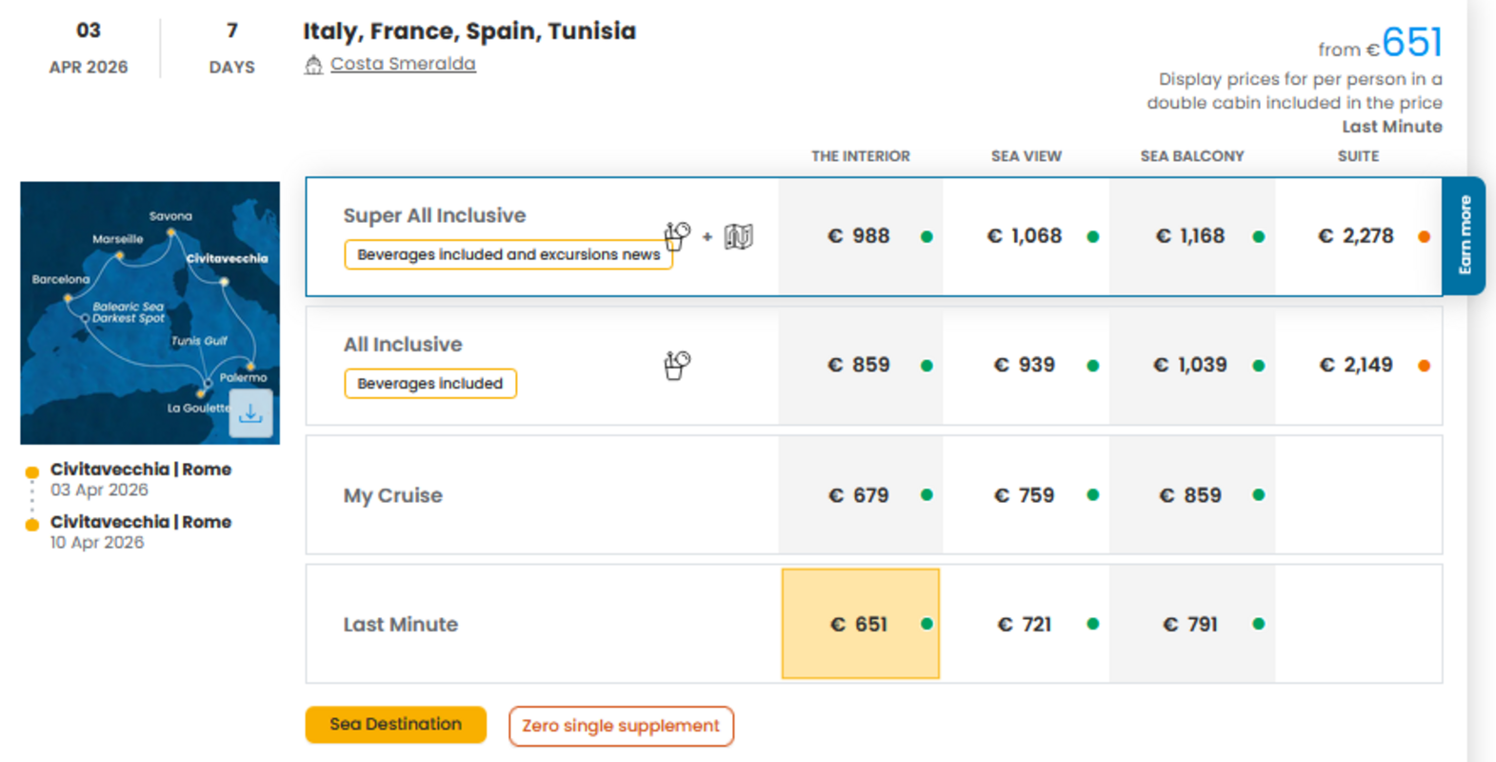This screenshot has width=1496, height=762.
Task: Click the Zero single supplement button
Action: click(x=621, y=726)
